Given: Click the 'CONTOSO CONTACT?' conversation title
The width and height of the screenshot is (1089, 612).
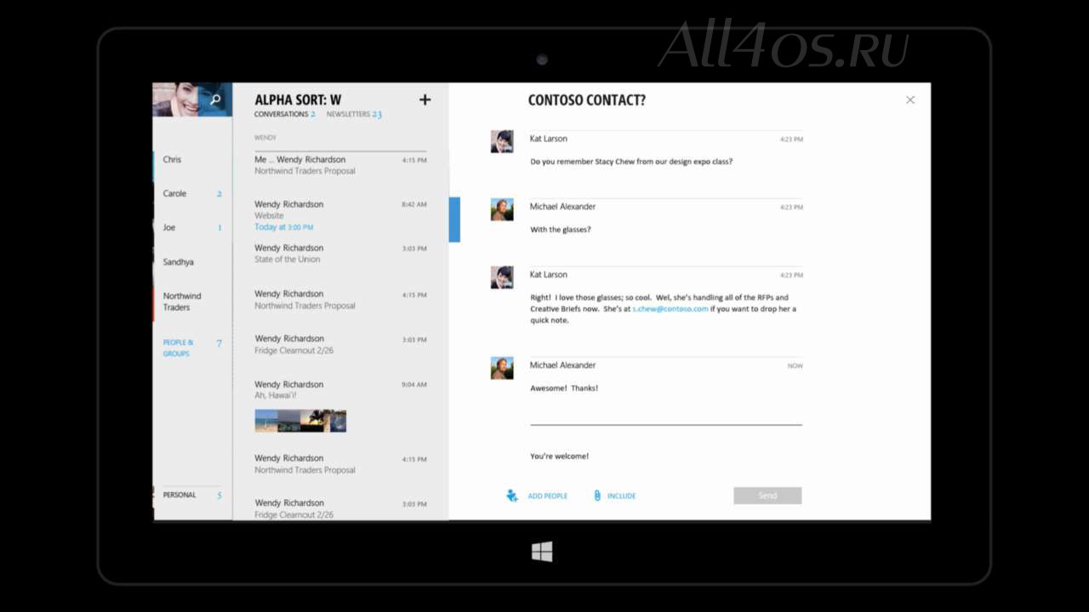Looking at the screenshot, I should pos(587,100).
